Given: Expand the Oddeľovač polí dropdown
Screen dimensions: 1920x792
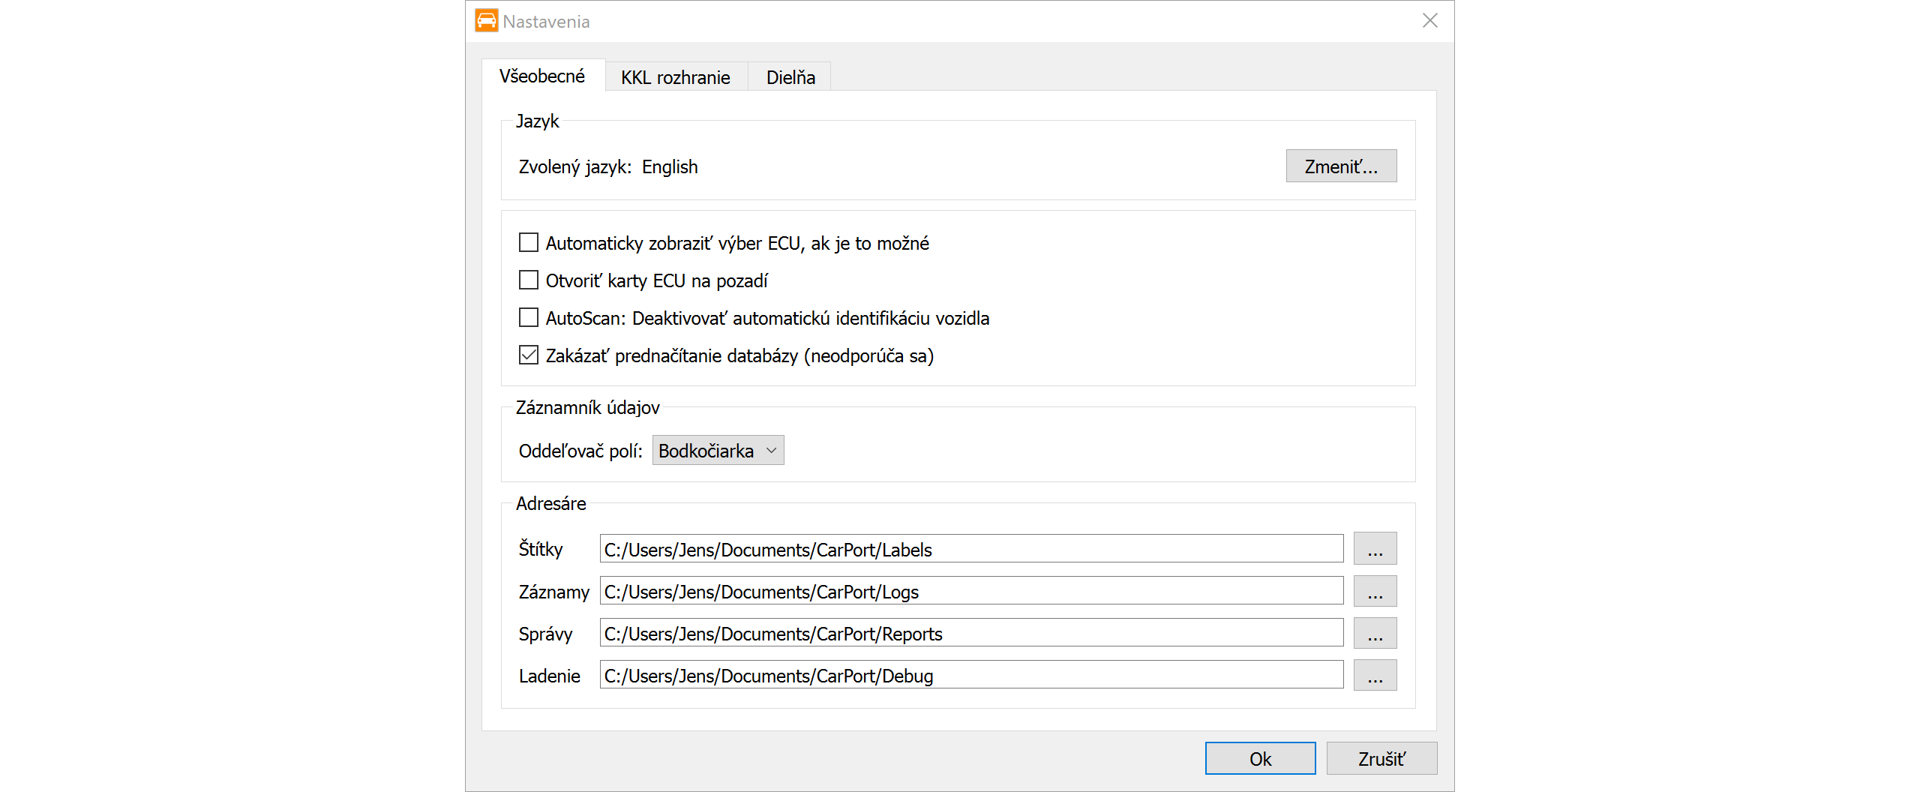Looking at the screenshot, I should [x=718, y=451].
